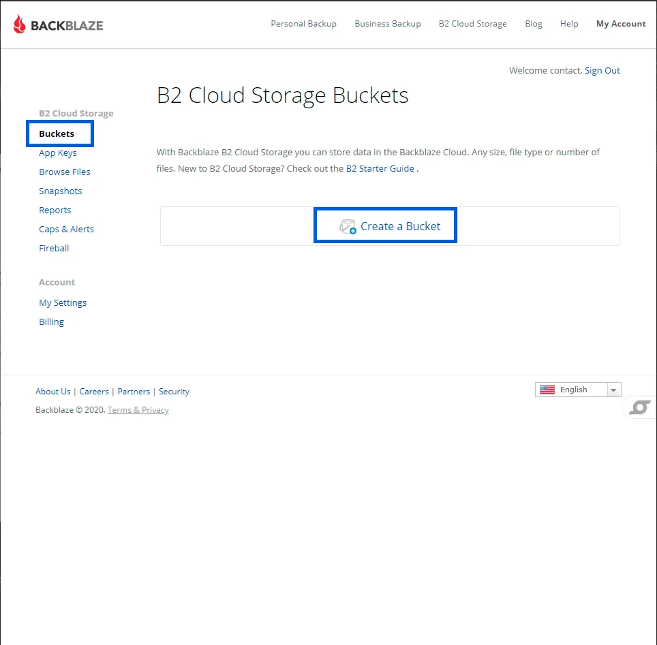Open the B2 Starter Guide link
The width and height of the screenshot is (657, 645).
pyautogui.click(x=380, y=169)
